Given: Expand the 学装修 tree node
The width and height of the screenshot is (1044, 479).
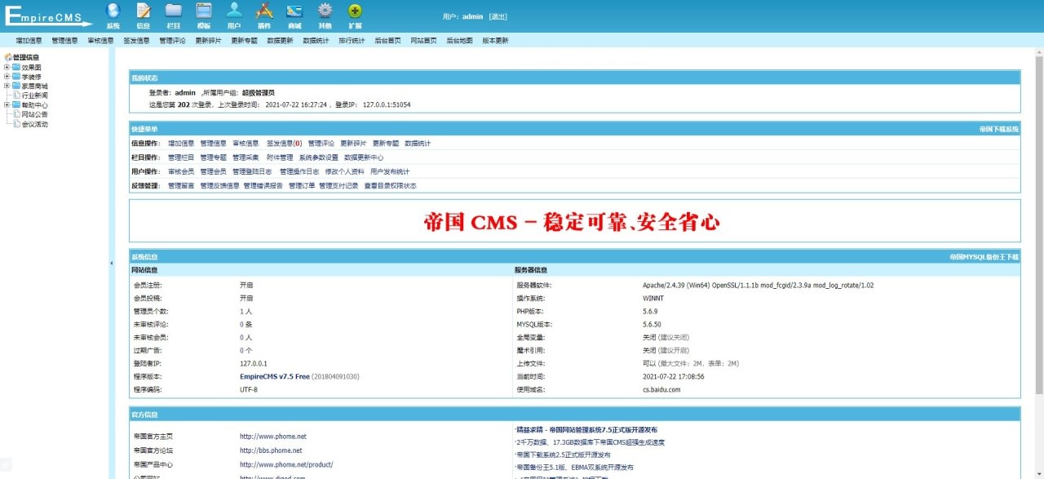Looking at the screenshot, I should tap(7, 77).
